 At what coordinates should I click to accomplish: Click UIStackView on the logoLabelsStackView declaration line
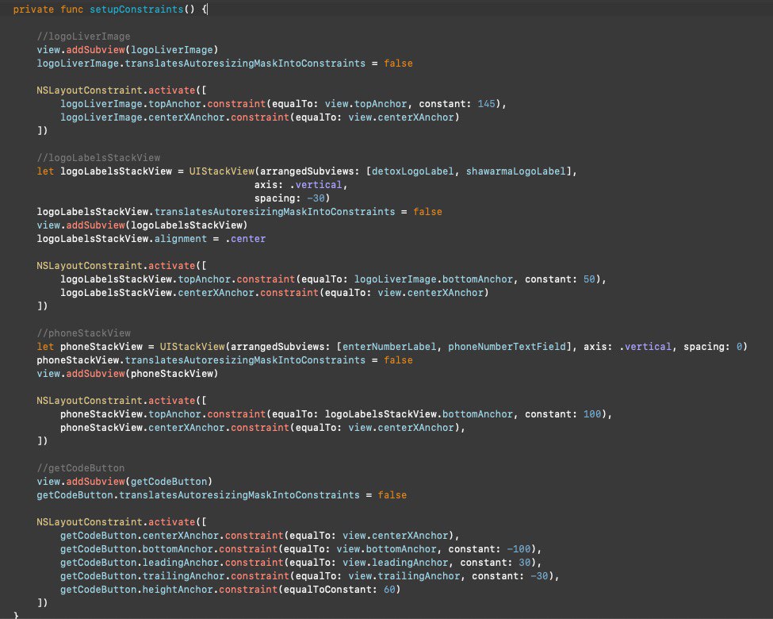[222, 171]
